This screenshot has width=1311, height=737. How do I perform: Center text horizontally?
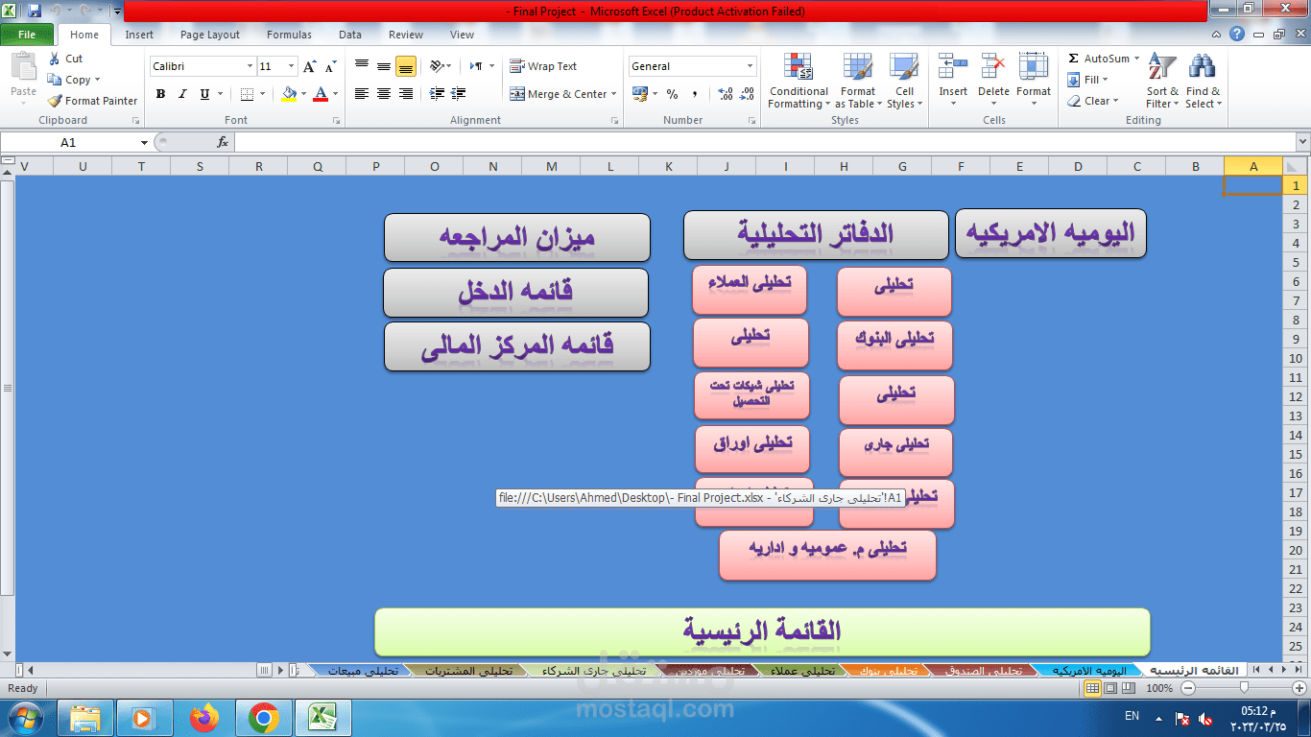[x=384, y=94]
